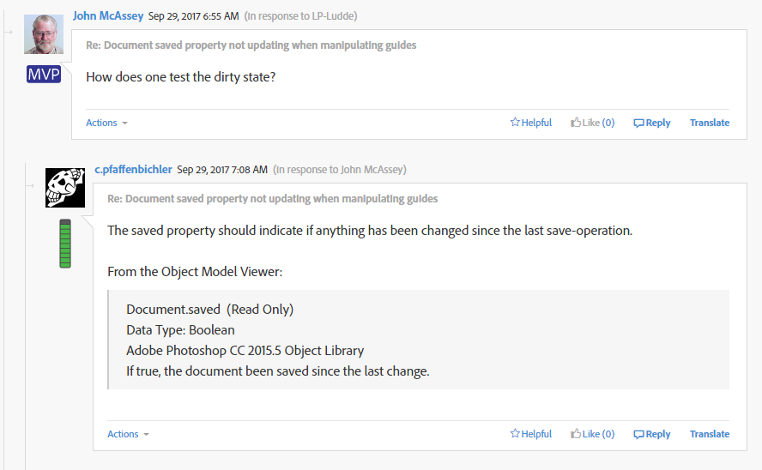
Task: Open the subject title link of c.pfaffenbichler's post
Action: pos(272,199)
